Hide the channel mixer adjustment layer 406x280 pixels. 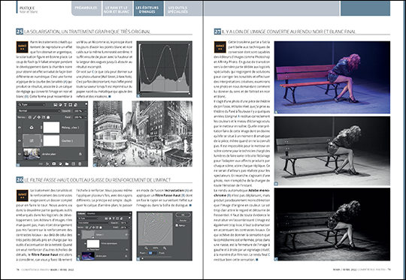[20, 128]
